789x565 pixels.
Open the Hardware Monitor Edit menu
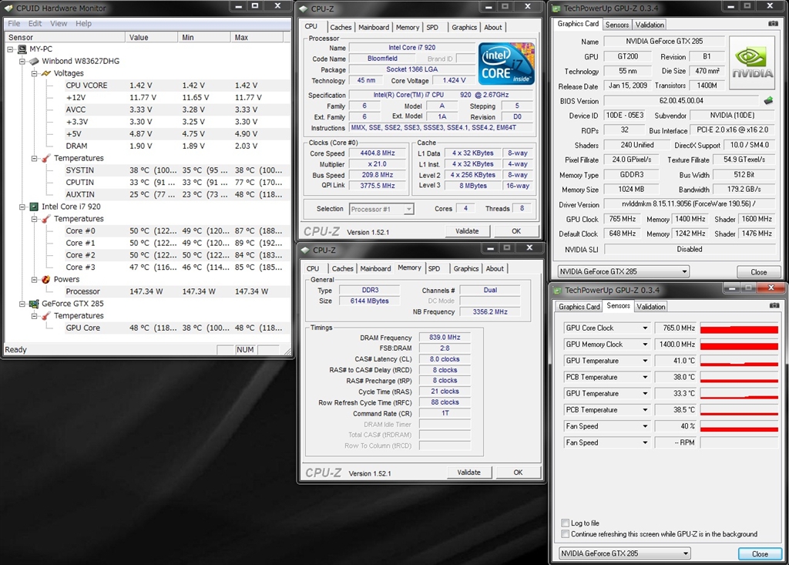click(x=35, y=23)
